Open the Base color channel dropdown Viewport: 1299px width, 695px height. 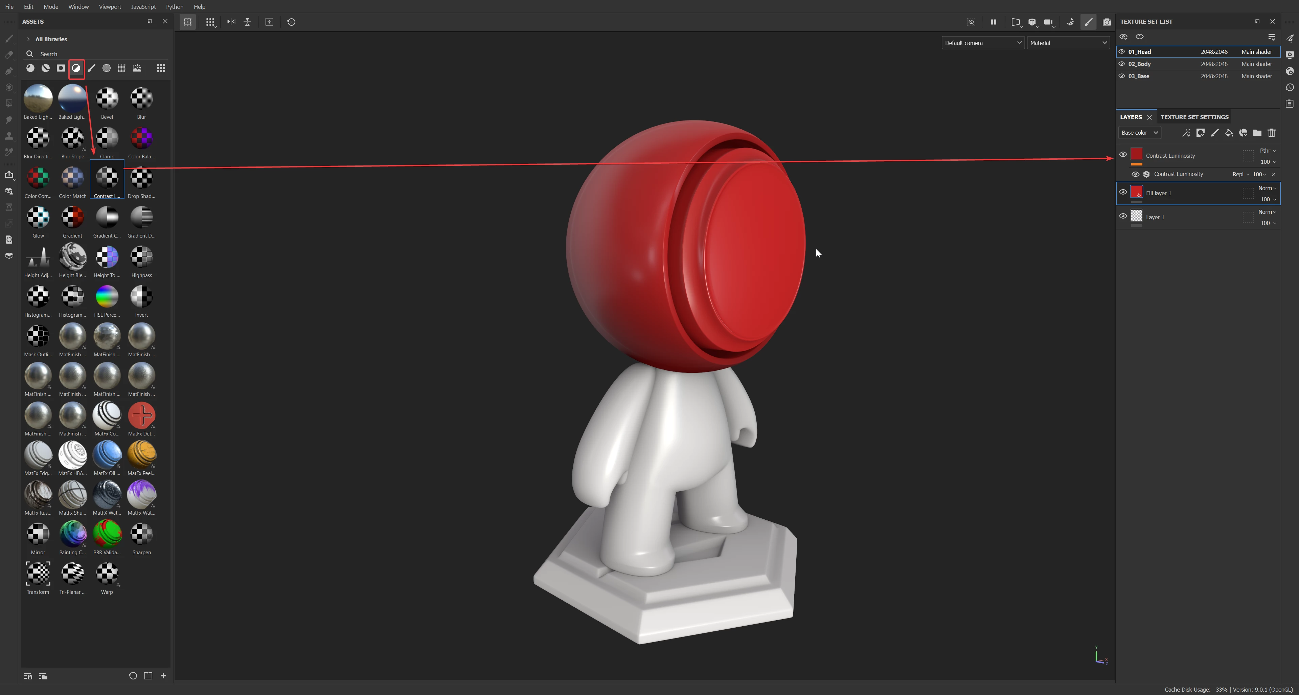coord(1139,133)
